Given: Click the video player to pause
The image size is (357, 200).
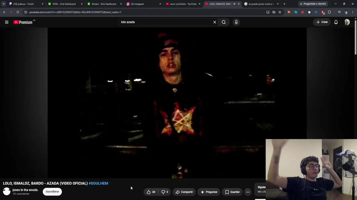Looking at the screenshot, I should point(177,103).
